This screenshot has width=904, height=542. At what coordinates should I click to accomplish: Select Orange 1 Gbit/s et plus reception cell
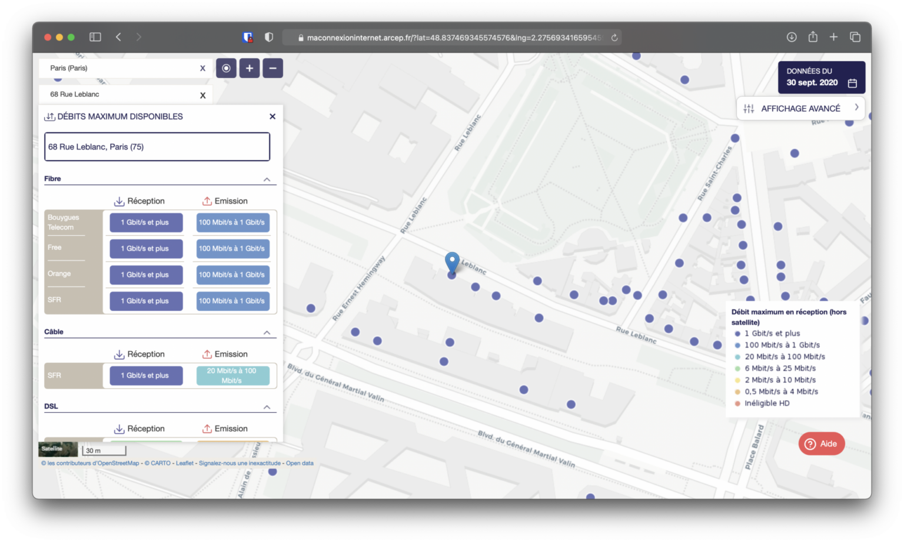(146, 275)
